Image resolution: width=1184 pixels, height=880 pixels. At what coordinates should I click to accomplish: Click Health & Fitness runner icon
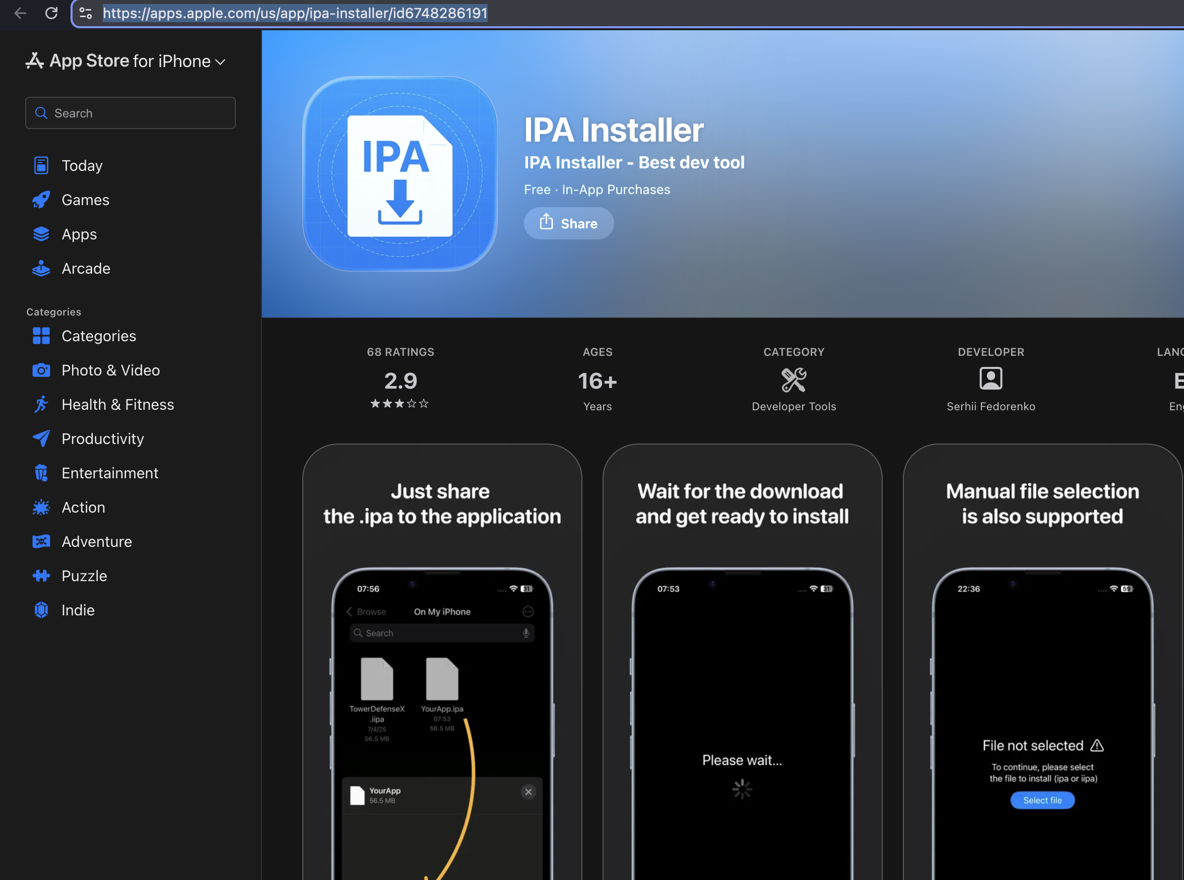tap(41, 404)
